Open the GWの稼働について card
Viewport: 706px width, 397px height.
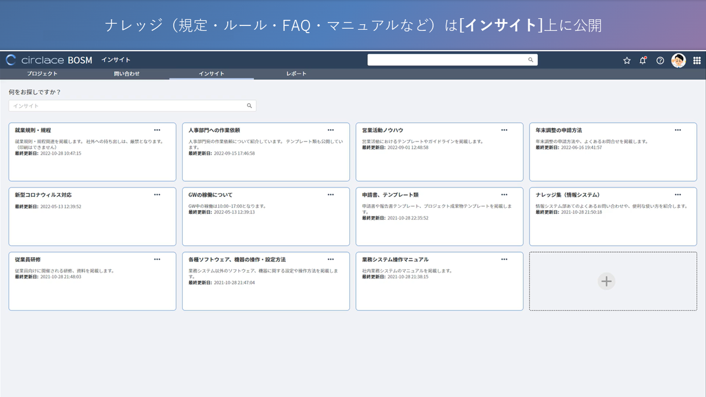[210, 195]
